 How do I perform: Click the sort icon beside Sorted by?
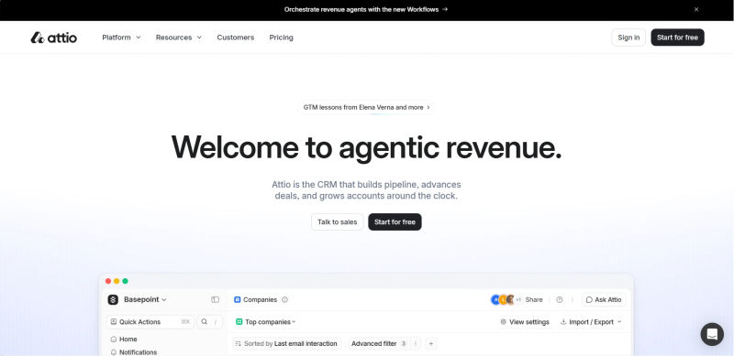[238, 343]
